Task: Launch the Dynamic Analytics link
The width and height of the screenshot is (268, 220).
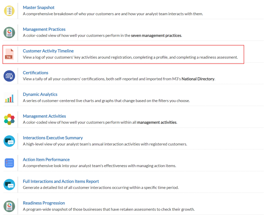Action: [40, 95]
